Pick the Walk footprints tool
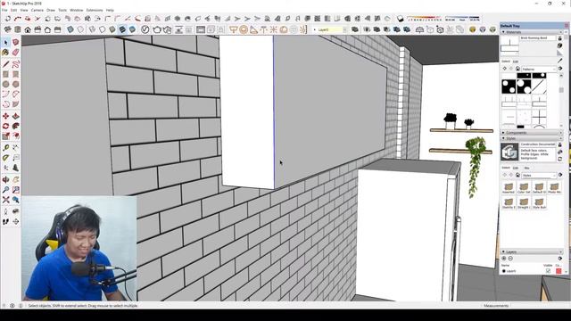Image resolution: width=571 pixels, height=321 pixels. 5,221
